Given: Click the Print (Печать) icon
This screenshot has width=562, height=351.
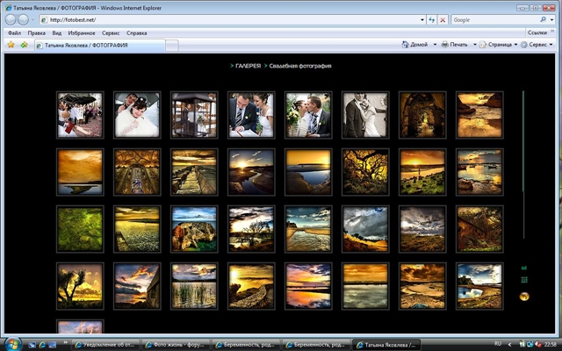Looking at the screenshot, I should point(446,44).
